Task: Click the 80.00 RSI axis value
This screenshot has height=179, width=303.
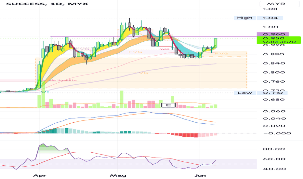Action: (x=274, y=149)
